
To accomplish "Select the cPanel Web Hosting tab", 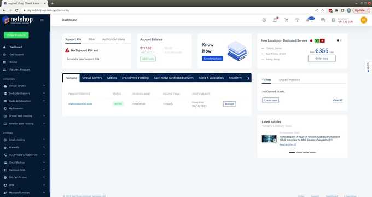I will 135,78.
